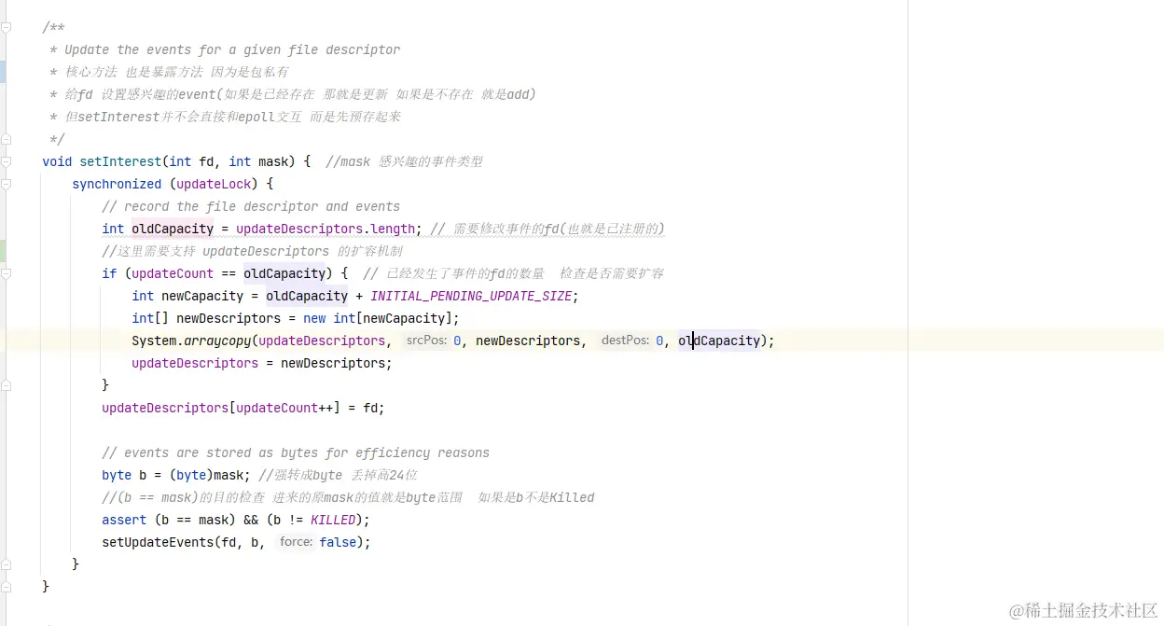Click the arraycopy method call

coord(217,341)
